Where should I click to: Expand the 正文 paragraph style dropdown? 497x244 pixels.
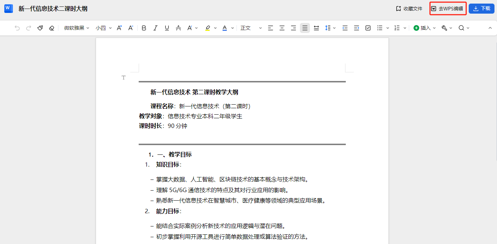coord(251,28)
